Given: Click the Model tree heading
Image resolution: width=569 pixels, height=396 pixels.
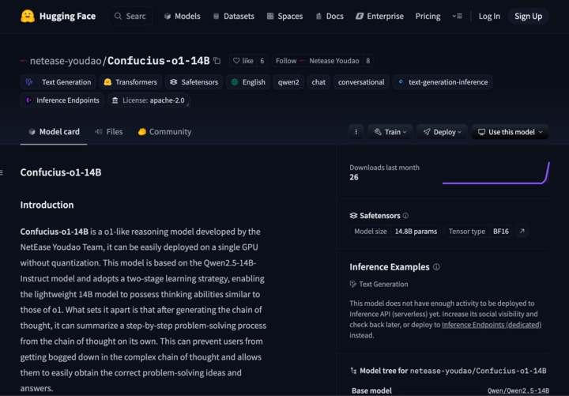Looking at the screenshot, I should click(x=449, y=371).
